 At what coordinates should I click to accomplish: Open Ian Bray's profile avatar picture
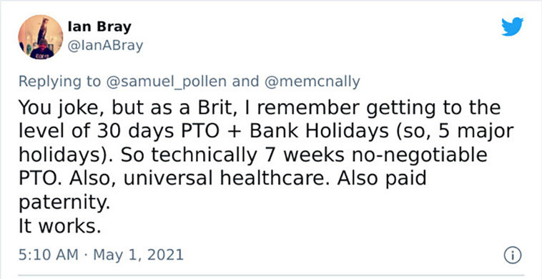(41, 37)
